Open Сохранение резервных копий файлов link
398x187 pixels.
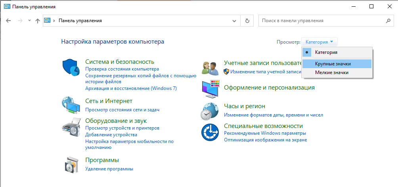pos(141,79)
